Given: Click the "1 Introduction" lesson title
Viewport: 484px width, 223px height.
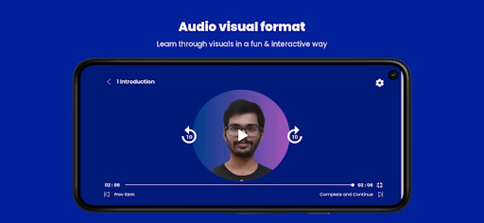Looking at the screenshot, I should pyautogui.click(x=135, y=82).
